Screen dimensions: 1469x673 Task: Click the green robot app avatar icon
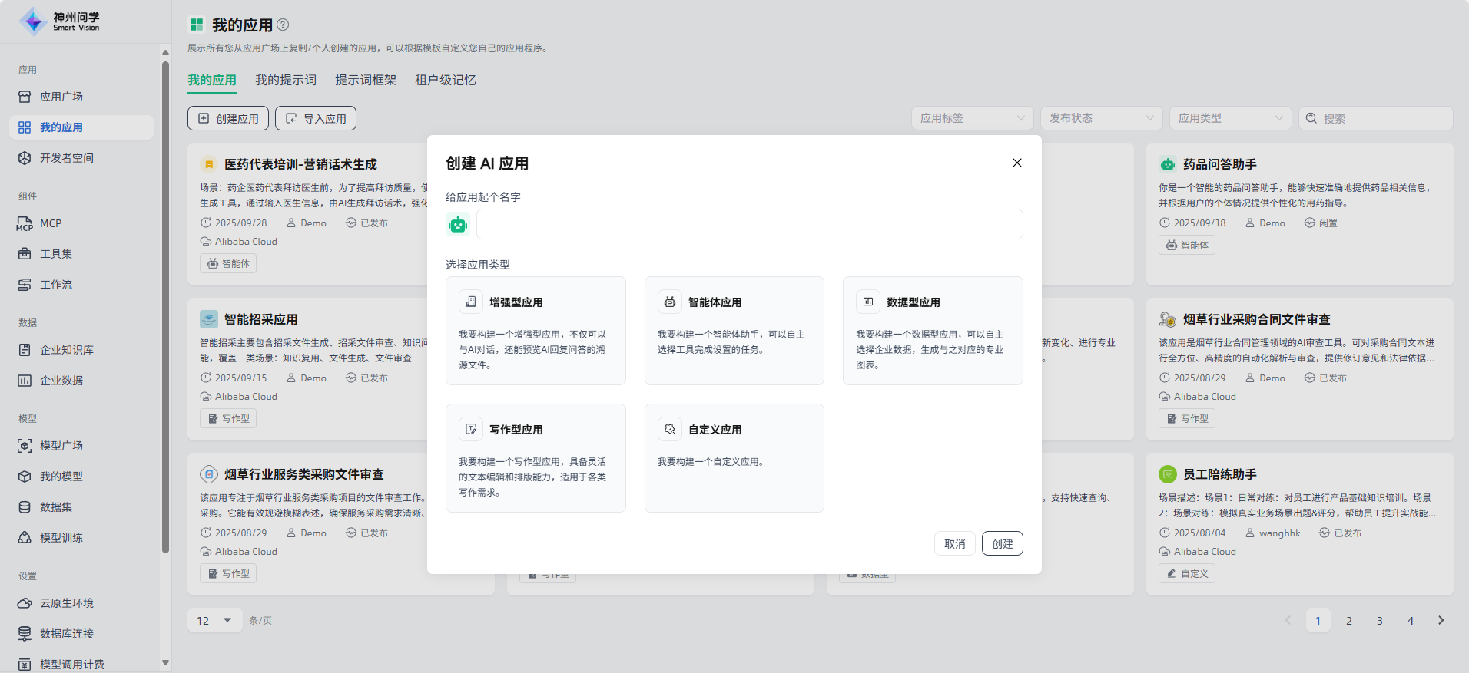click(458, 224)
